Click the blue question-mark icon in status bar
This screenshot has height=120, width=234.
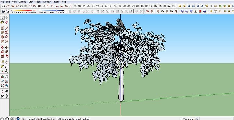[x=18, y=119]
